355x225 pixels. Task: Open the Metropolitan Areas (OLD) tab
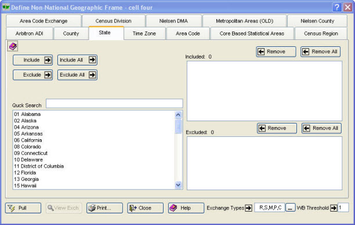(x=245, y=21)
